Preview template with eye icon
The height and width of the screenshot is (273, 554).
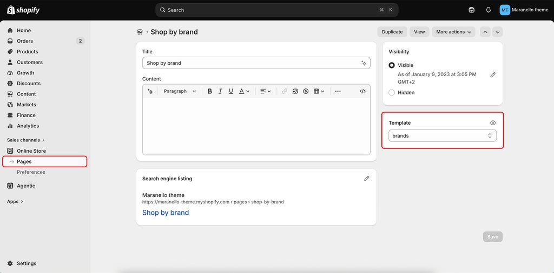click(x=493, y=123)
